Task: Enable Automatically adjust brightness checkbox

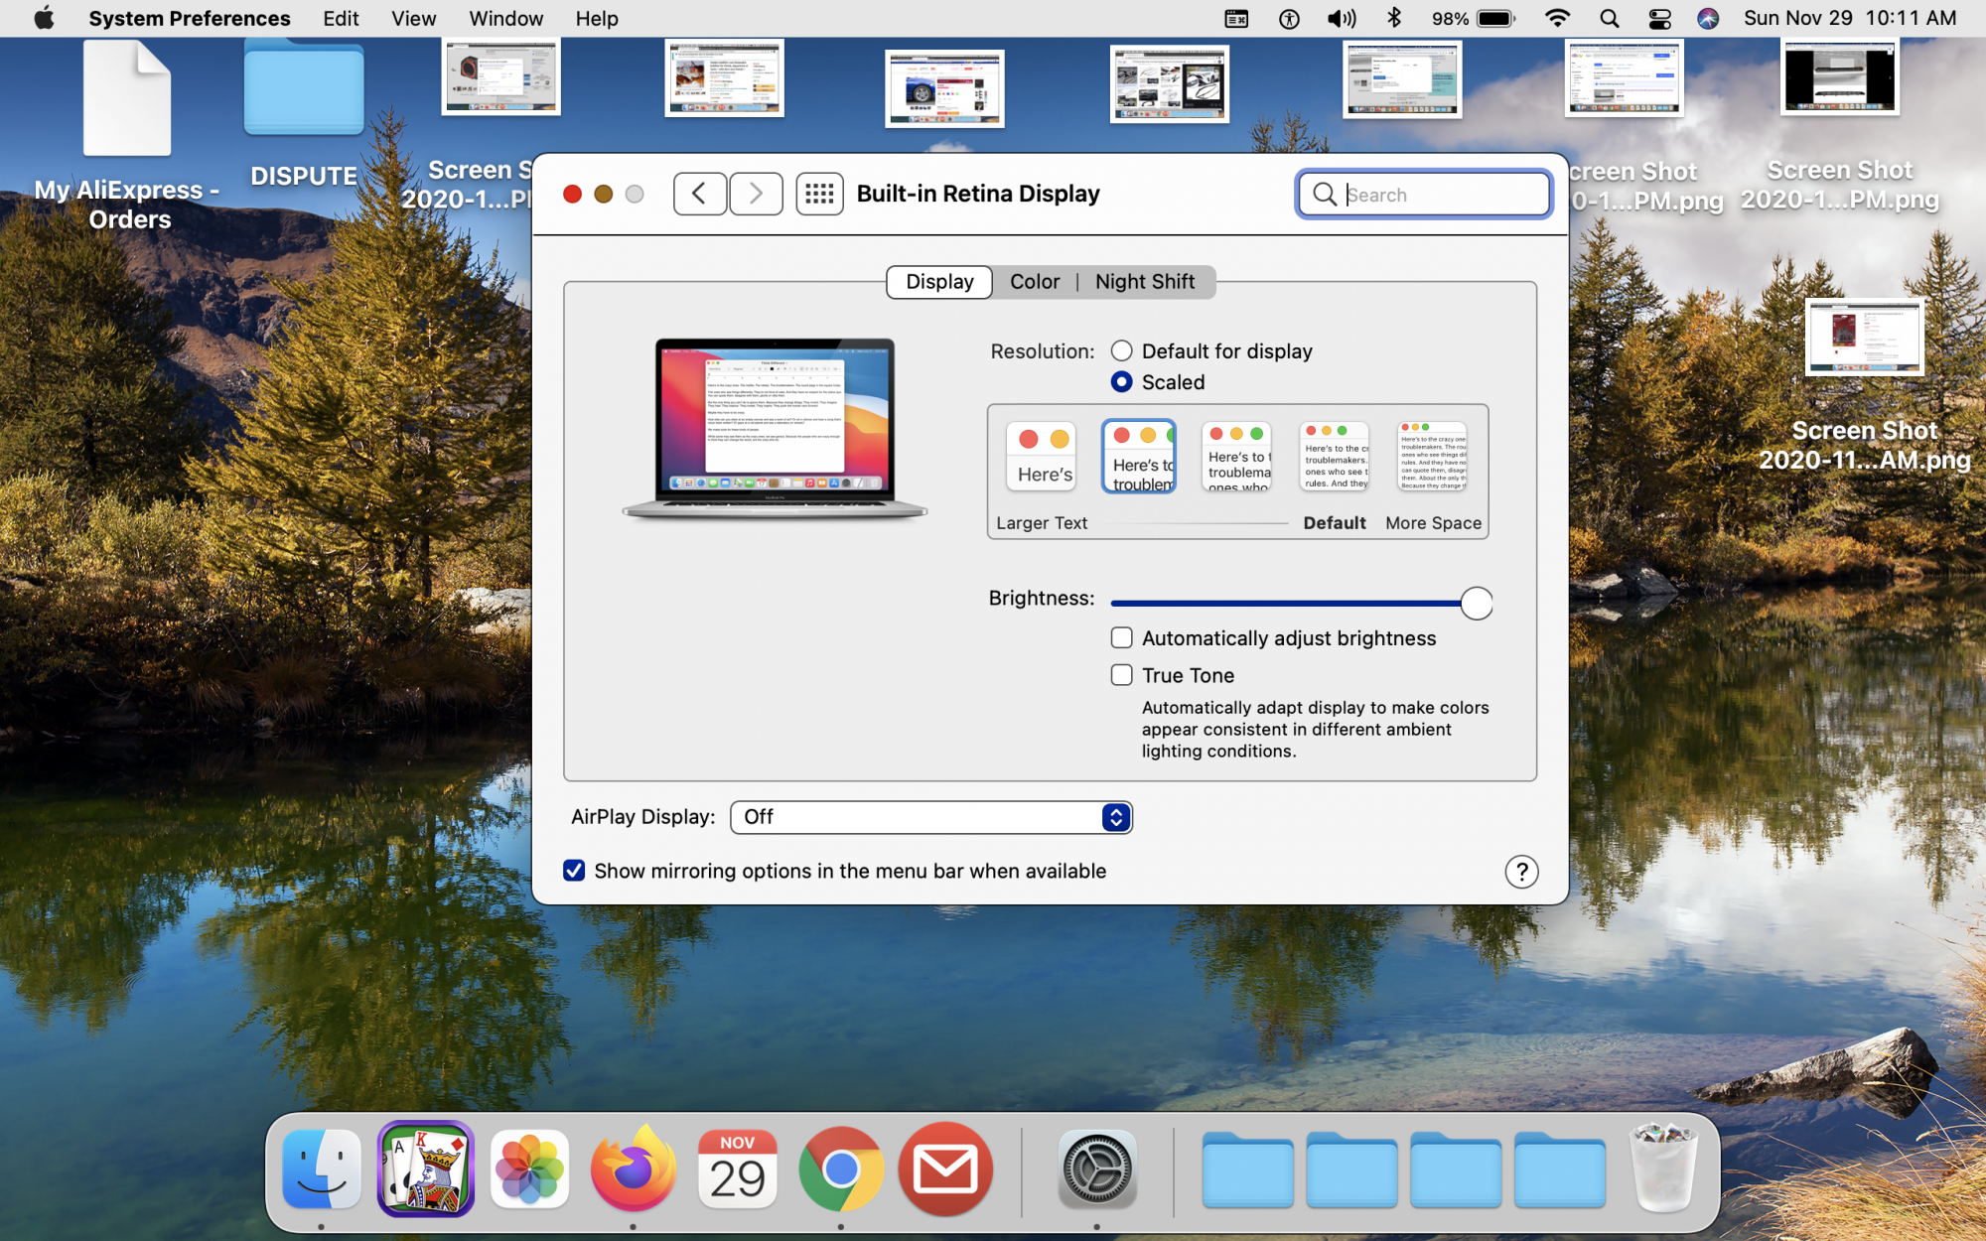Action: click(1122, 638)
